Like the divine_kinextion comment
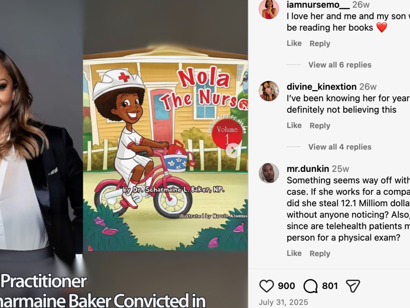This screenshot has width=410, height=308. pyautogui.click(x=294, y=126)
